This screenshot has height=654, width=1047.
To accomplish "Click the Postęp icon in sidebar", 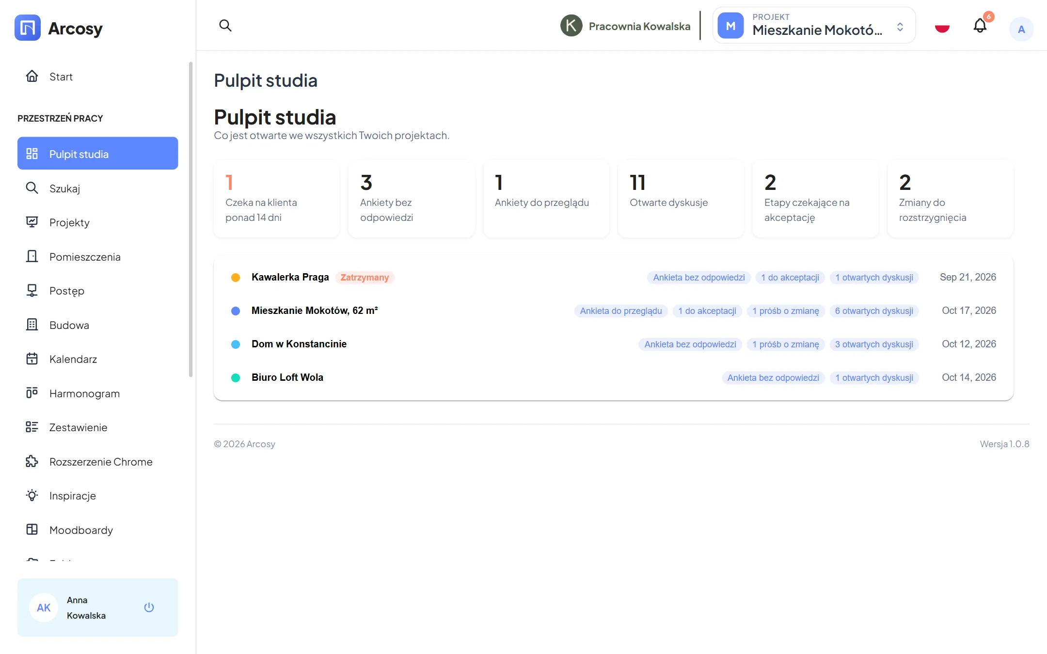I will click(x=32, y=291).
